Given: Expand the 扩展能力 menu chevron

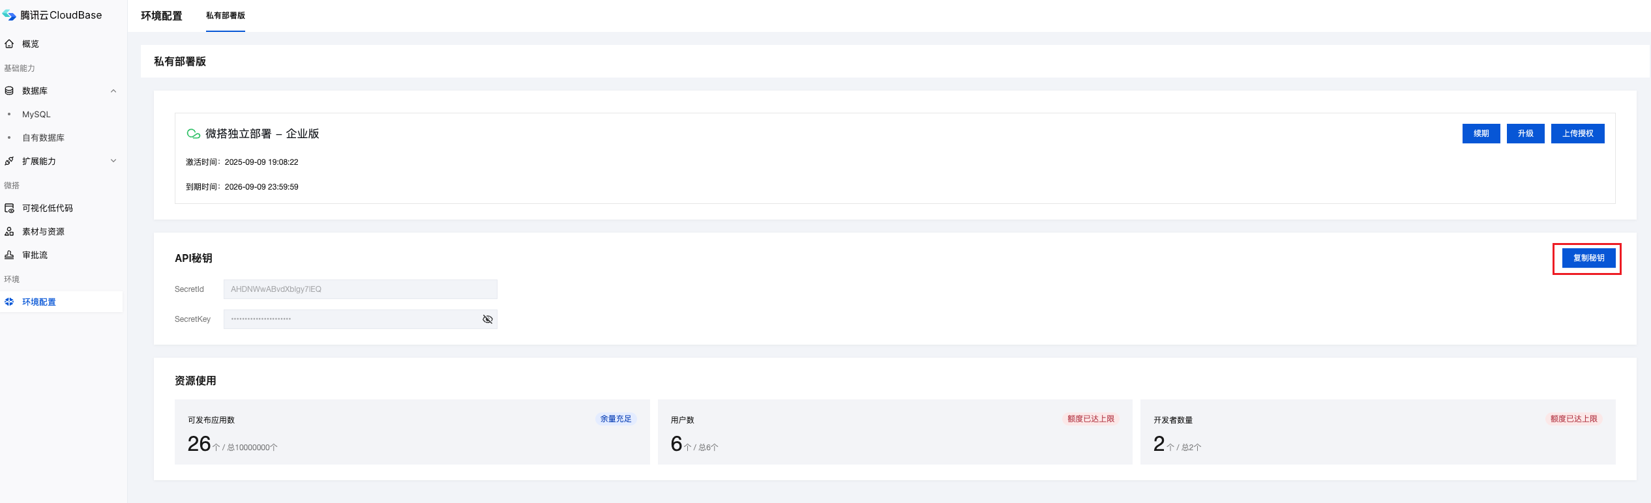Looking at the screenshot, I should [x=113, y=161].
